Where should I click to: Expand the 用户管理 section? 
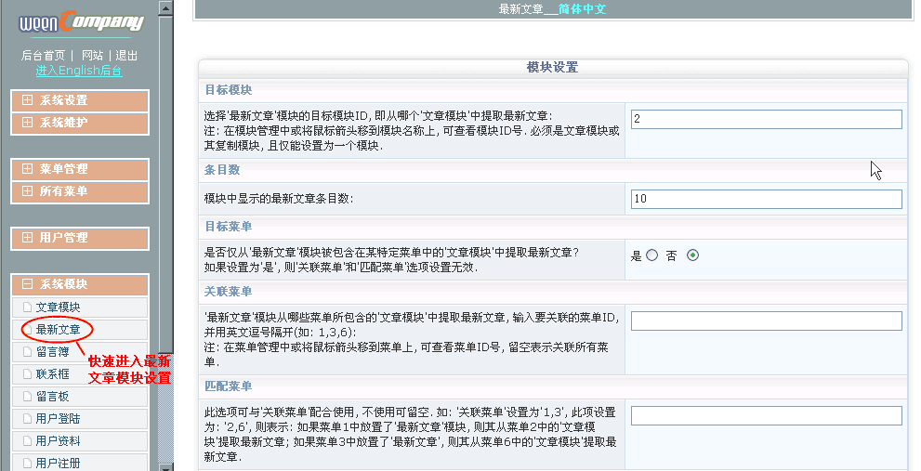pos(80,238)
